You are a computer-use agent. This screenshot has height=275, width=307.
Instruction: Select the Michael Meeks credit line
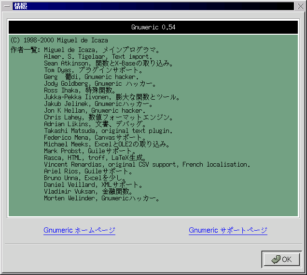tap(107, 144)
